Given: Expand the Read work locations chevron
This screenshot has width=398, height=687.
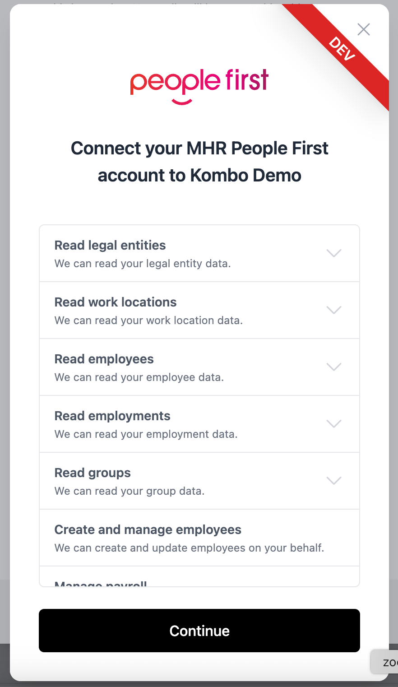Looking at the screenshot, I should pyautogui.click(x=334, y=310).
